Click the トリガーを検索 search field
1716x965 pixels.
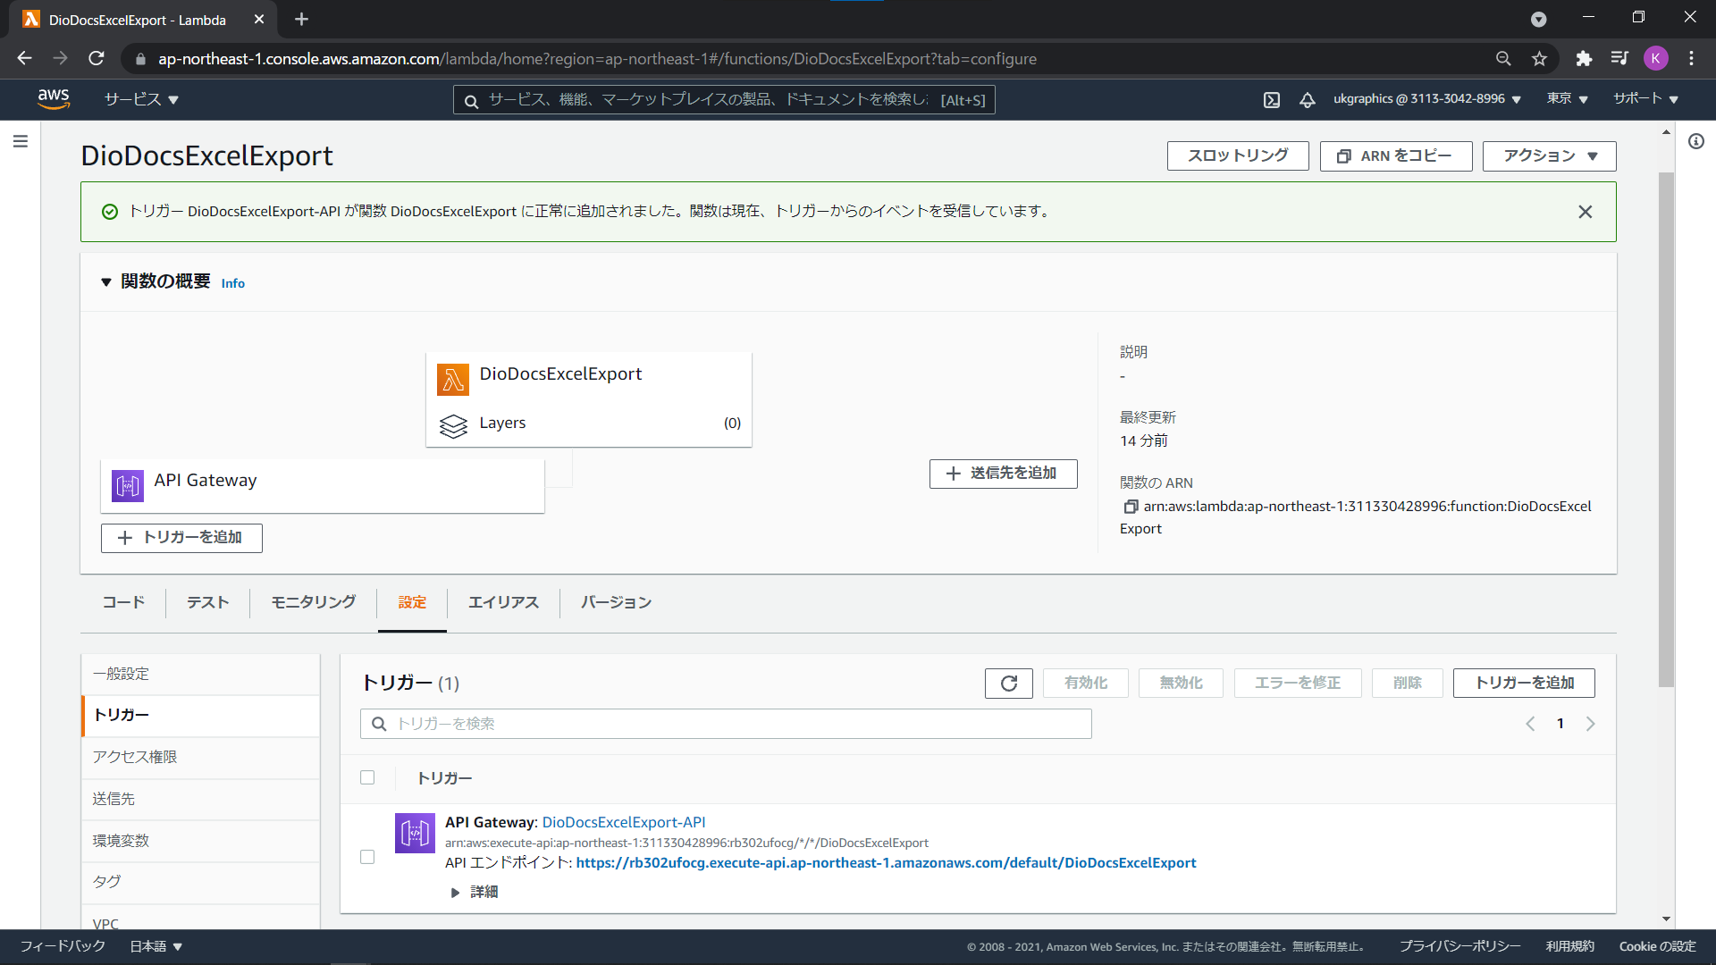tap(726, 724)
